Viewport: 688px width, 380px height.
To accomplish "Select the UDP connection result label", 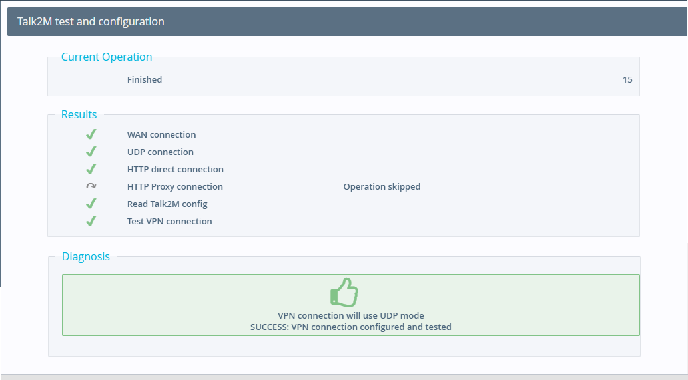I will (x=160, y=152).
